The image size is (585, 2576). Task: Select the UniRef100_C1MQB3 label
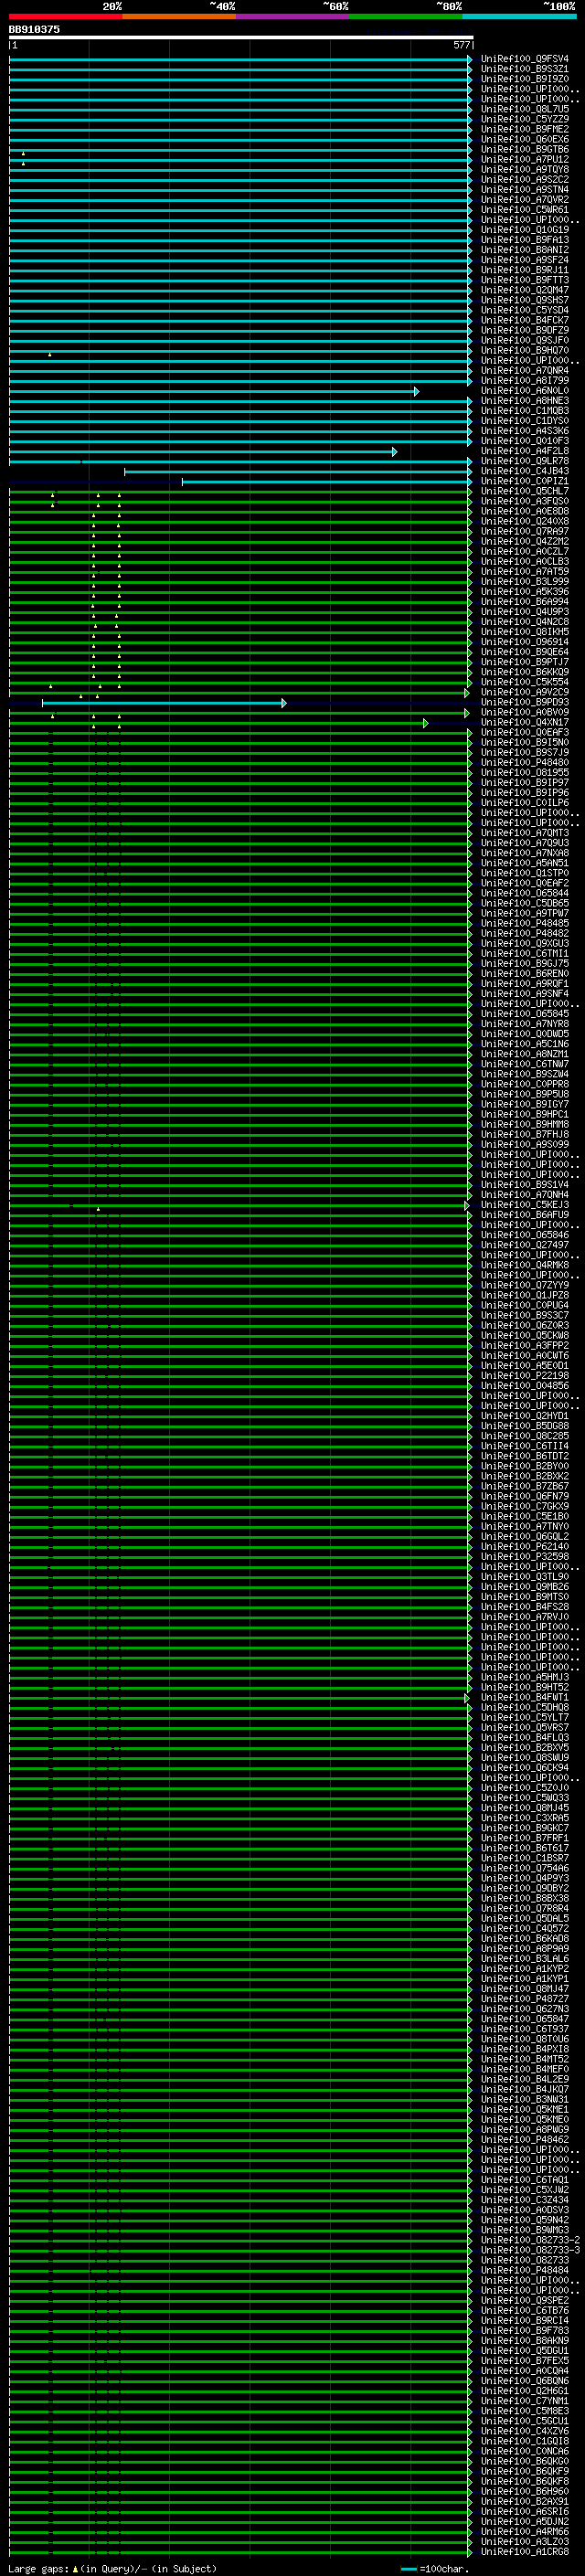click(x=525, y=410)
